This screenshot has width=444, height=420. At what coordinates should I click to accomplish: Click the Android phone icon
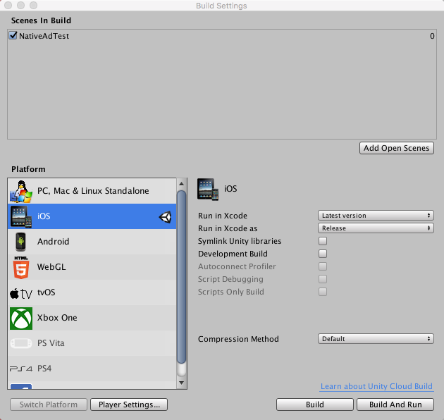[x=20, y=242]
